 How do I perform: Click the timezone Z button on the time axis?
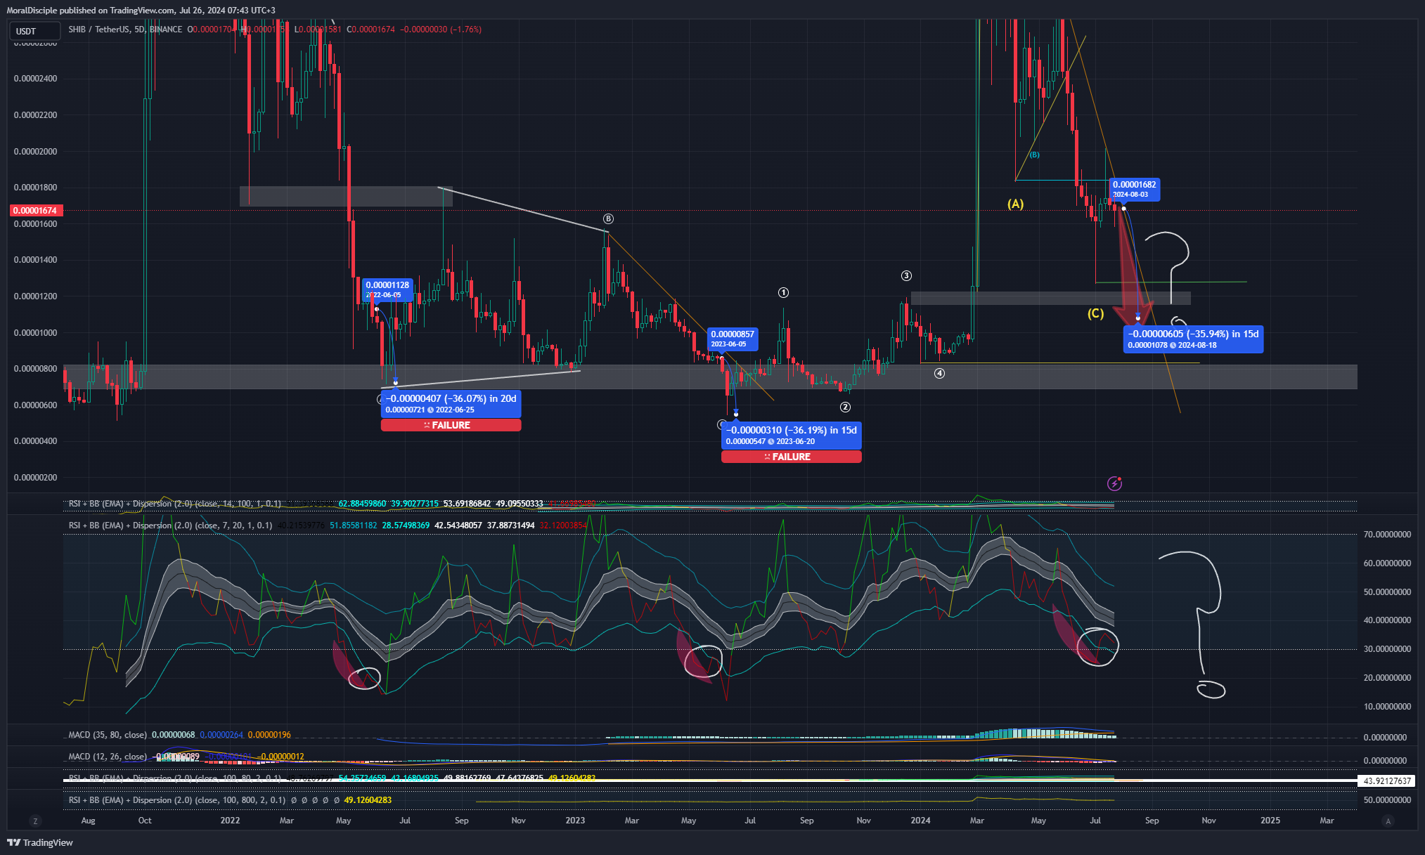pyautogui.click(x=35, y=821)
